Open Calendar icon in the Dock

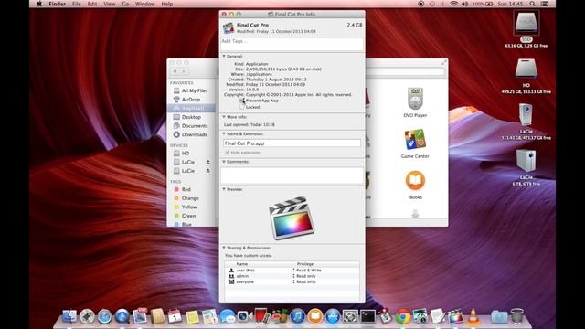coord(175,316)
